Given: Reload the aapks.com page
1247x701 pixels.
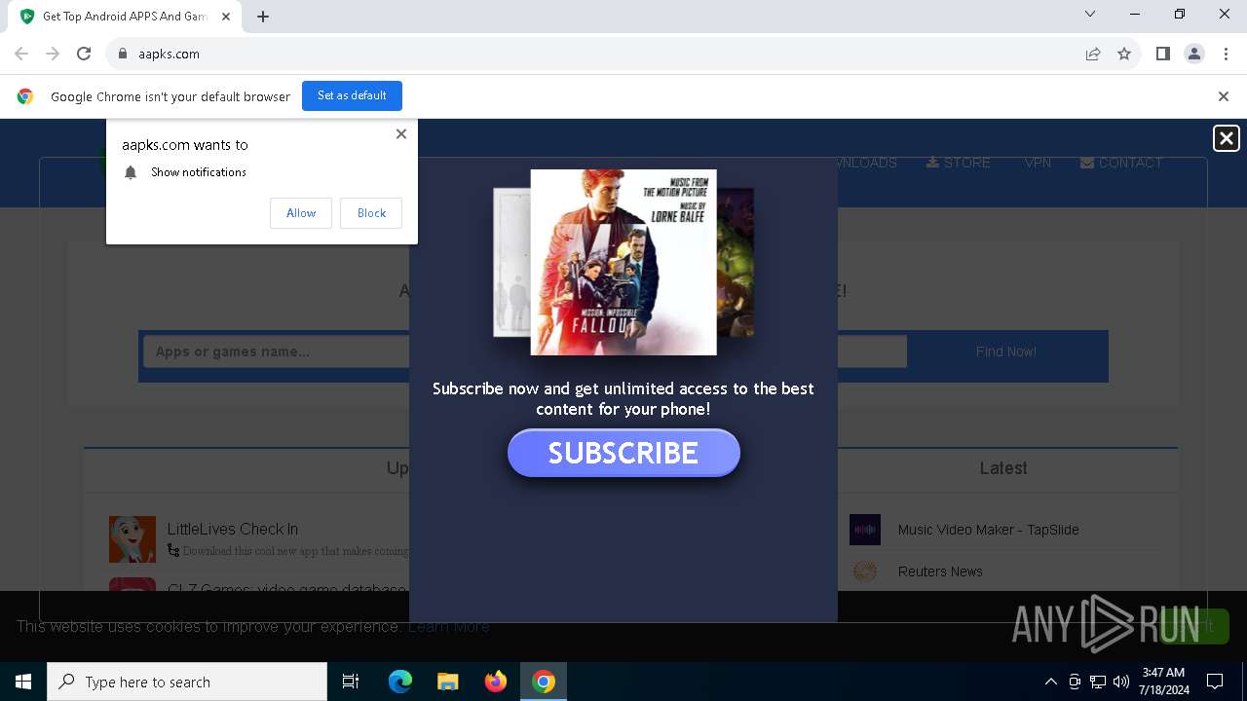Looking at the screenshot, I should tap(84, 54).
